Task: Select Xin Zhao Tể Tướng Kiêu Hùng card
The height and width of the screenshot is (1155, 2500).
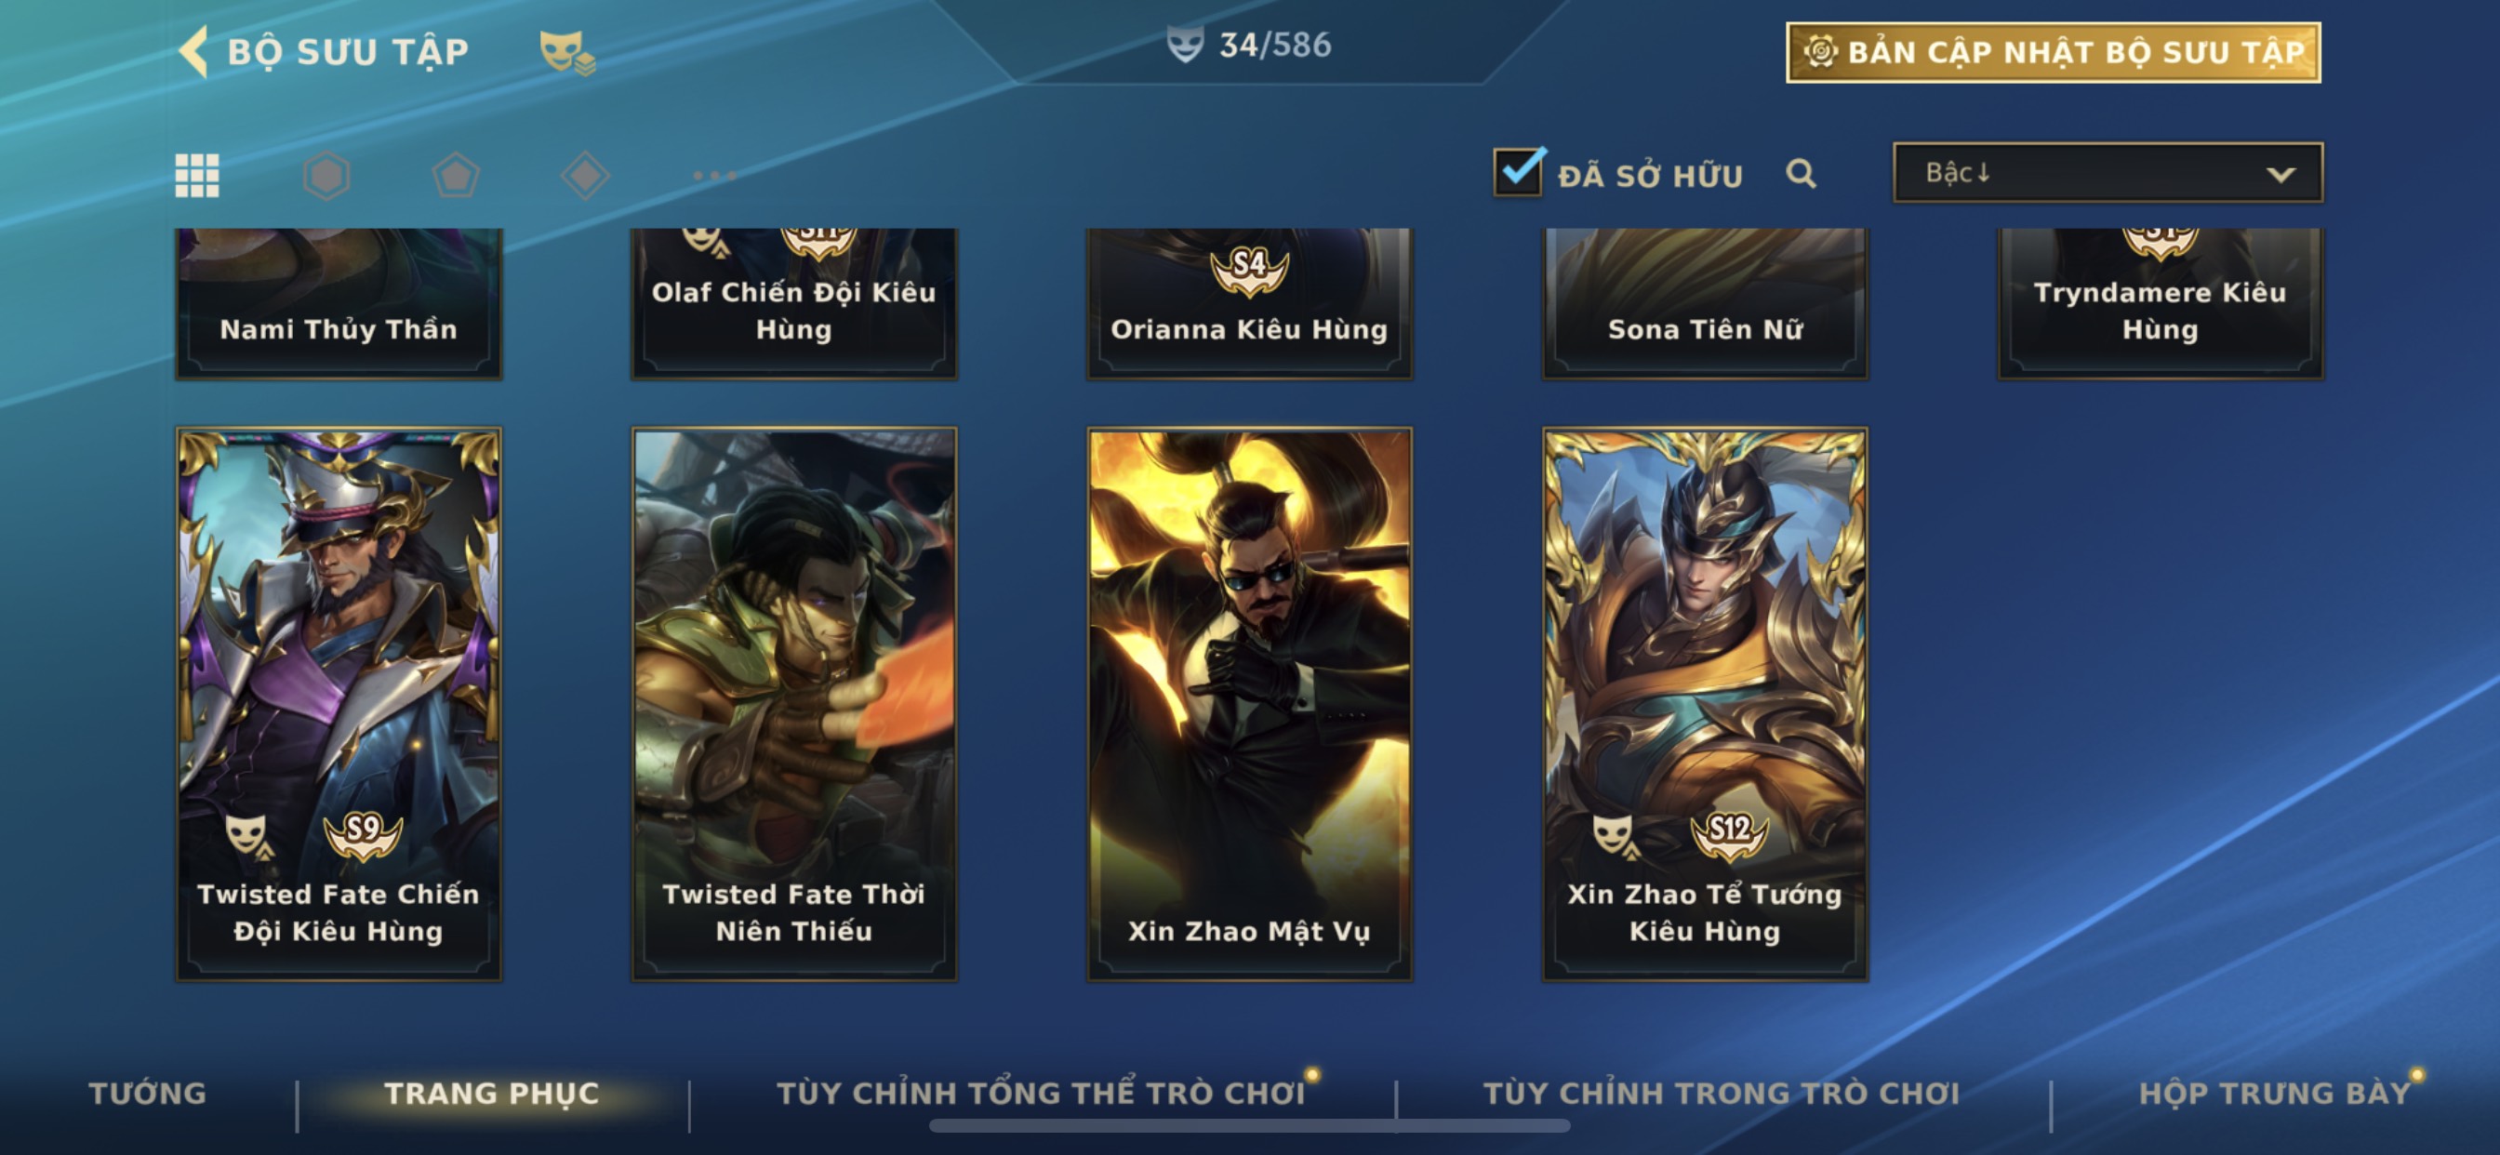Action: coord(1705,704)
